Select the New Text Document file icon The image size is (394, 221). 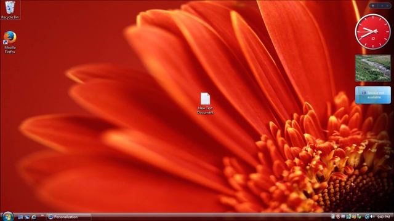(x=205, y=104)
